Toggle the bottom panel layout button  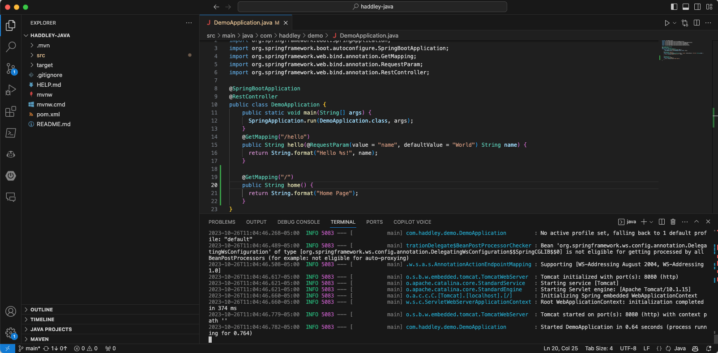click(x=686, y=7)
